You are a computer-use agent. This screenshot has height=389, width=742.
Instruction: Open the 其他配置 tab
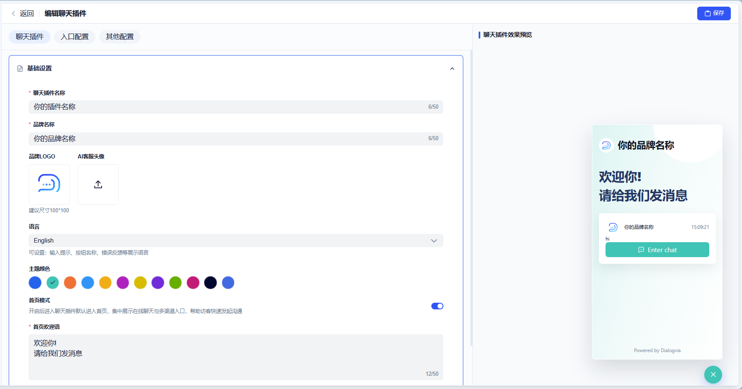pyautogui.click(x=120, y=37)
